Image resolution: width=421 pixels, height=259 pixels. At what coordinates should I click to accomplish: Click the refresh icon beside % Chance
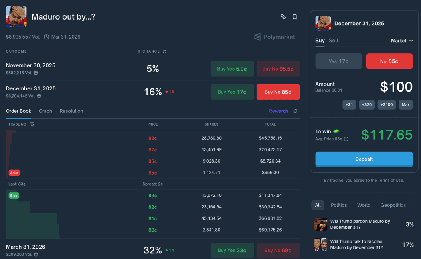tap(164, 51)
